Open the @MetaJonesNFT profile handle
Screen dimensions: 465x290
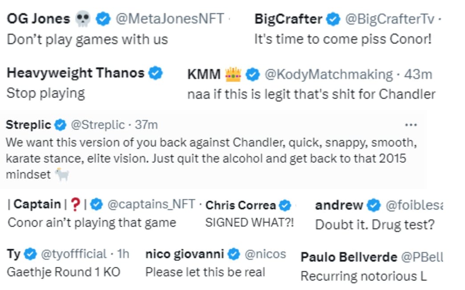pyautogui.click(x=170, y=19)
